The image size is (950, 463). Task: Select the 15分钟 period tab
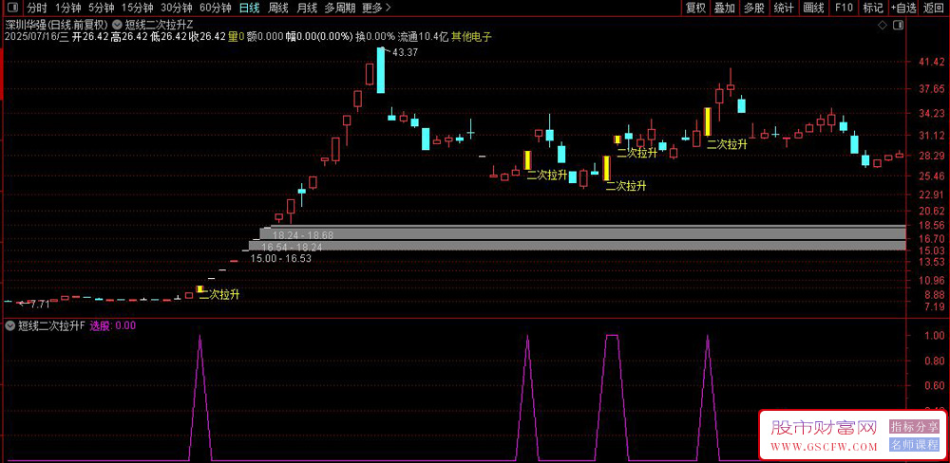(137, 8)
